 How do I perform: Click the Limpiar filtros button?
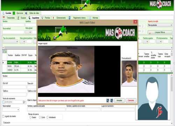[x=160, y=32]
